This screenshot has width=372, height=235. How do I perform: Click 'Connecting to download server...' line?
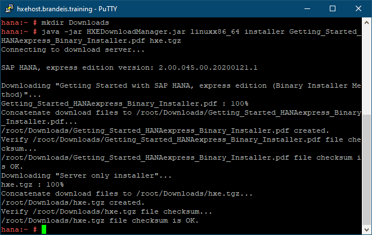pyautogui.click(x=73, y=49)
